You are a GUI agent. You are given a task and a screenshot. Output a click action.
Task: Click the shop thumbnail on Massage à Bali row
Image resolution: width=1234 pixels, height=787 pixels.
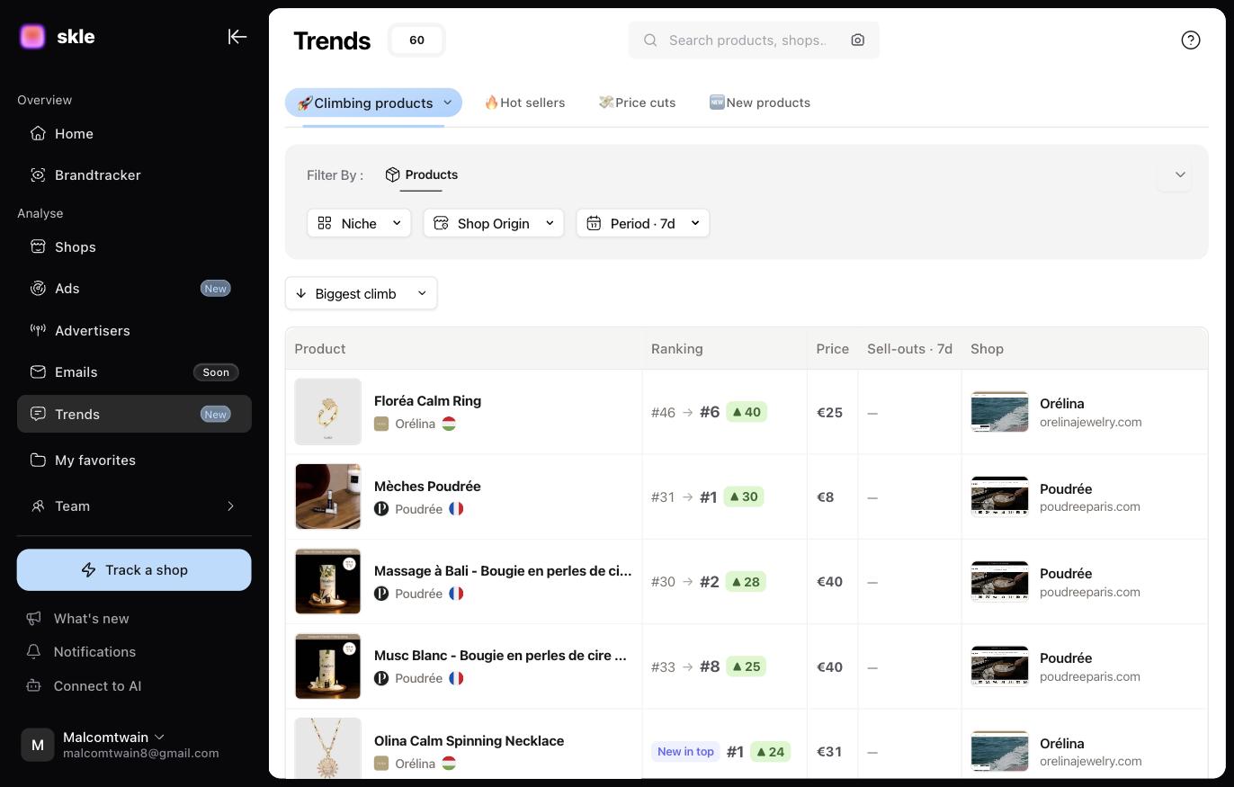click(999, 582)
